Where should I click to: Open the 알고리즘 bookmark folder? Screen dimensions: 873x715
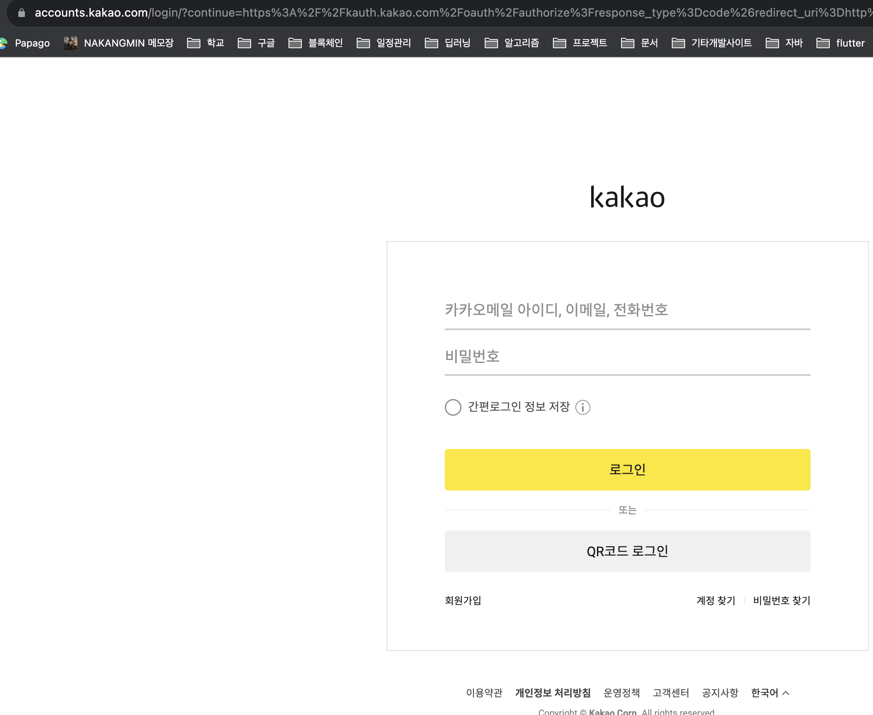pyautogui.click(x=512, y=43)
